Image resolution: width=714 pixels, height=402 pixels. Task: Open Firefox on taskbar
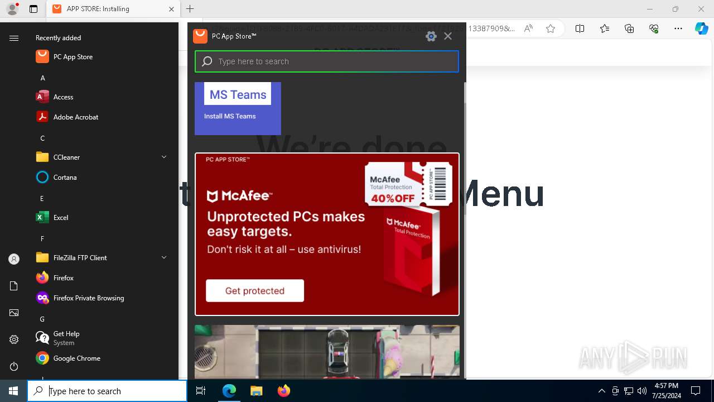(283, 391)
